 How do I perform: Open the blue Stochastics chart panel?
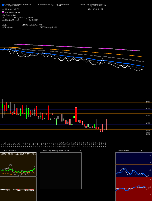coord(133,164)
